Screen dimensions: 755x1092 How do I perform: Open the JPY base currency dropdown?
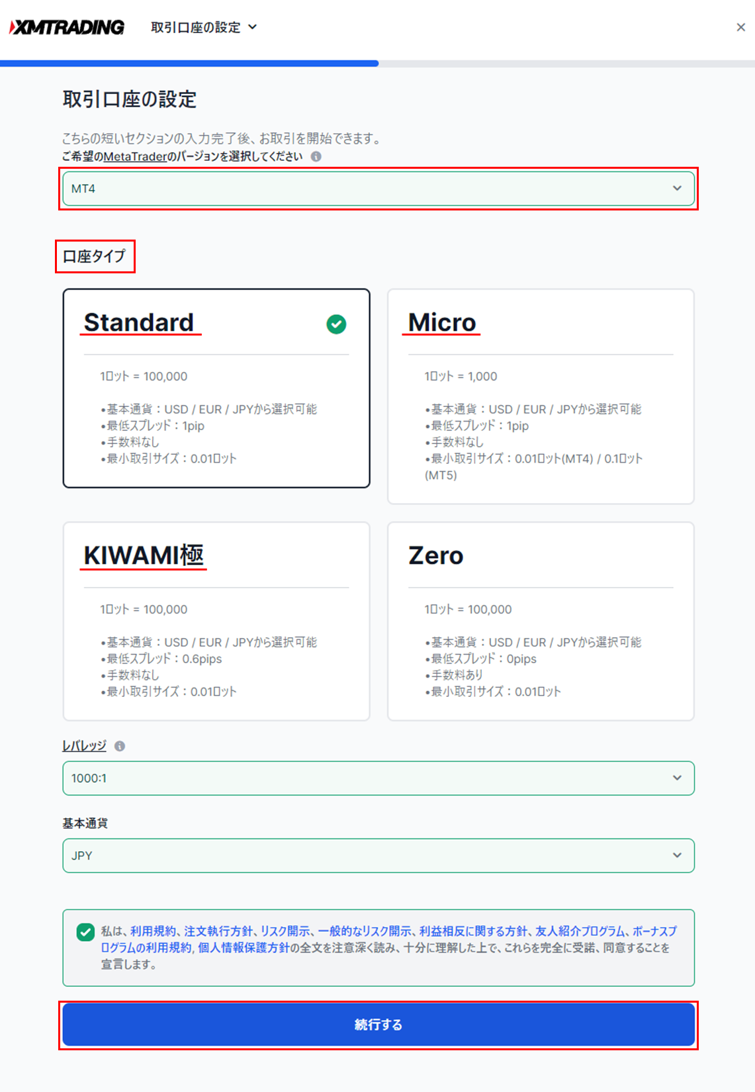click(x=378, y=856)
